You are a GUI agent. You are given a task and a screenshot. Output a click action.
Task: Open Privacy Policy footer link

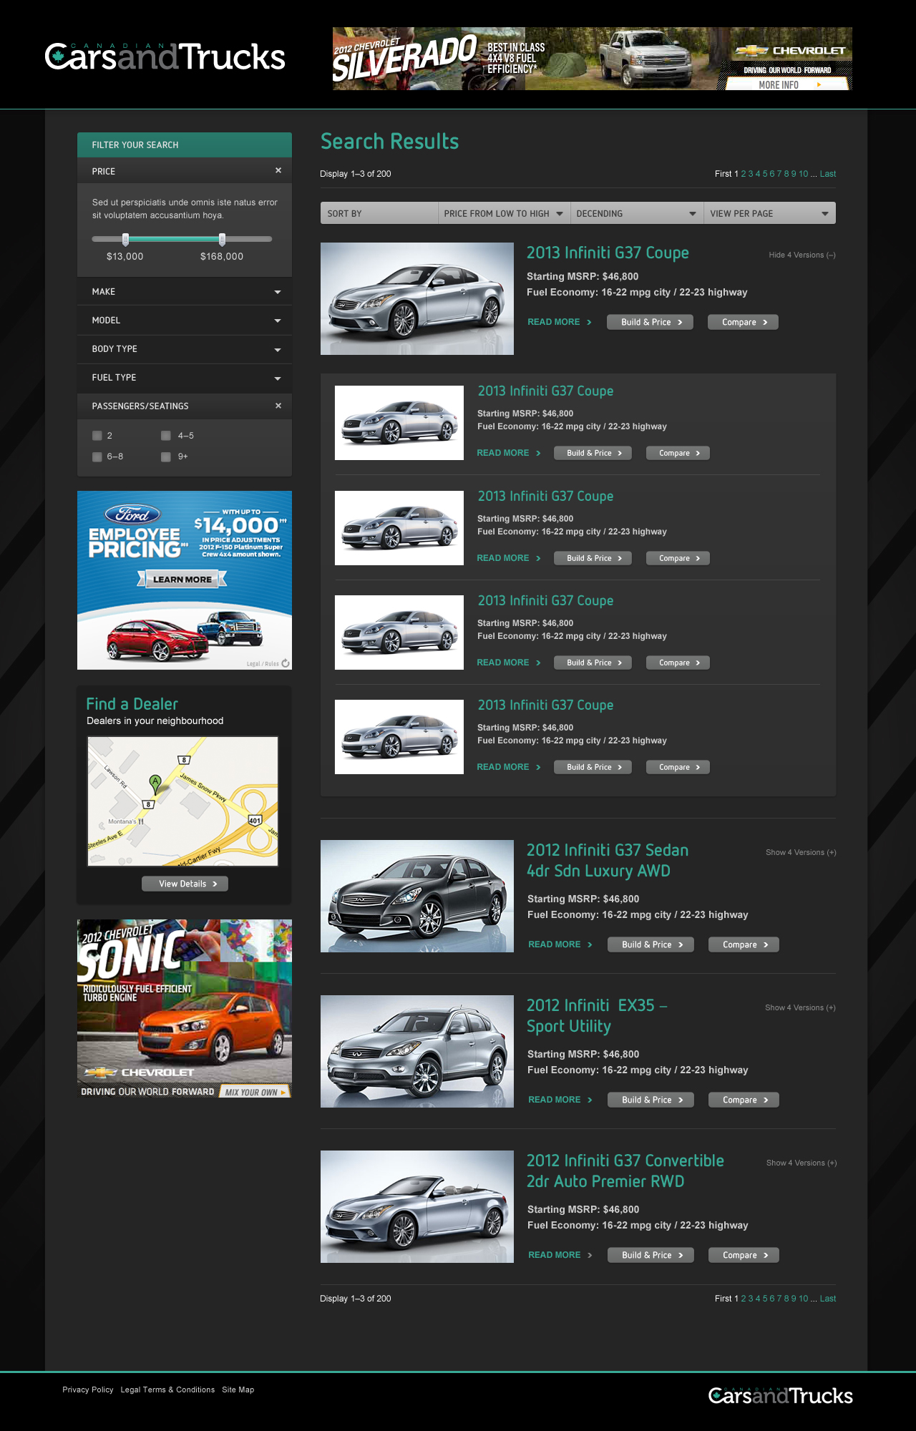[x=88, y=1390]
